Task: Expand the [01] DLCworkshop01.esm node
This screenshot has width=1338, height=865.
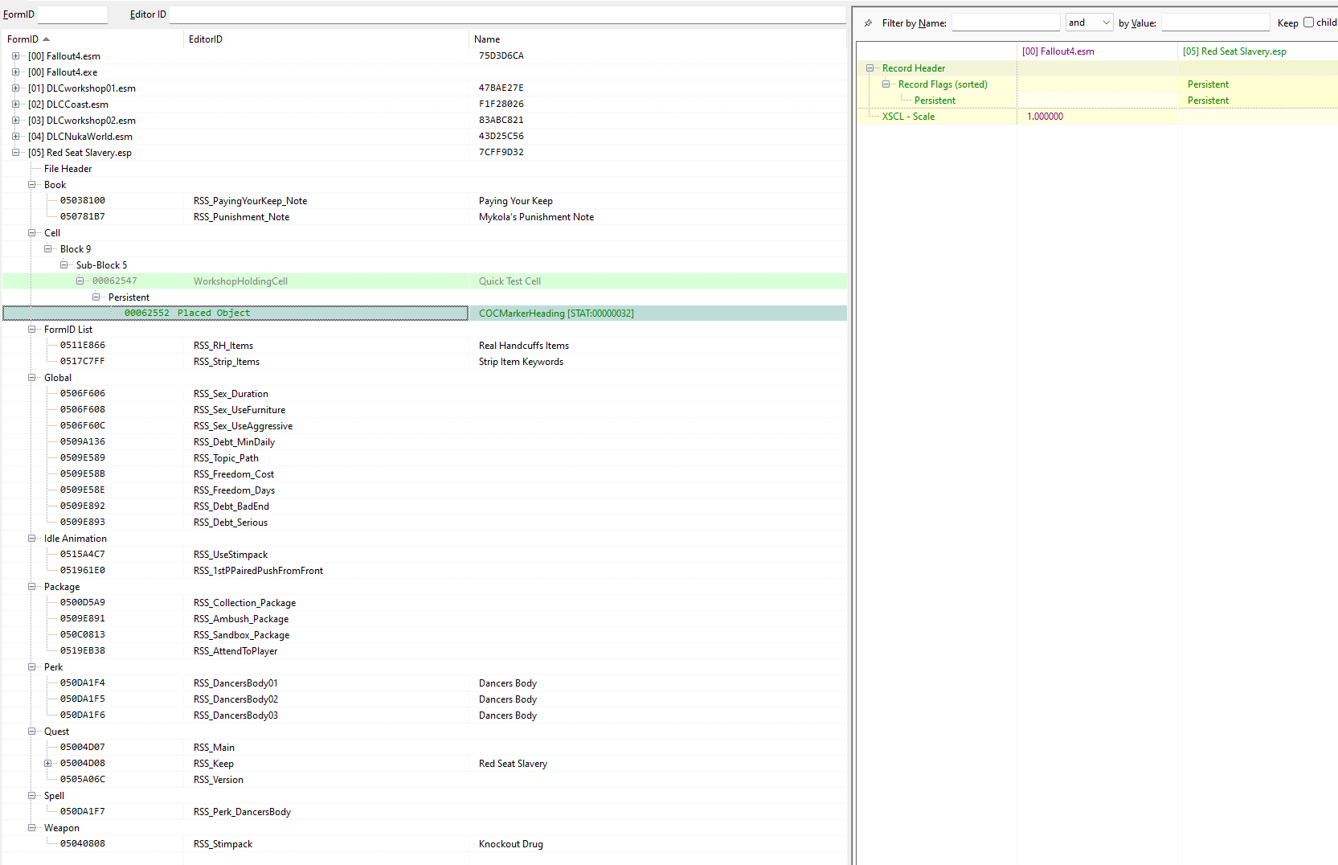Action: click(15, 88)
